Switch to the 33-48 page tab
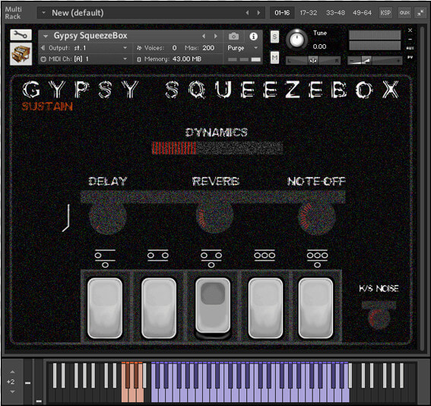The image size is (431, 406). pyautogui.click(x=335, y=13)
